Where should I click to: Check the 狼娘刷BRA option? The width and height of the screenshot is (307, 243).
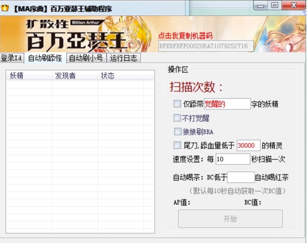(177, 131)
